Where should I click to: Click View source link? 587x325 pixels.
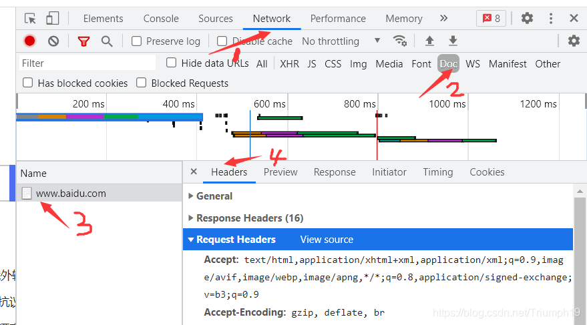pyautogui.click(x=327, y=240)
